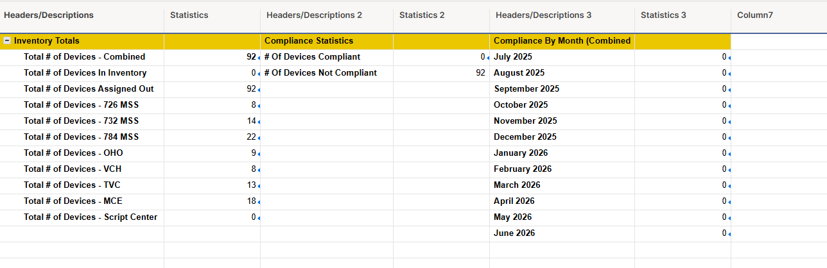Click the Headers/Descriptions 2 column header
The width and height of the screenshot is (827, 268).
[327, 15]
